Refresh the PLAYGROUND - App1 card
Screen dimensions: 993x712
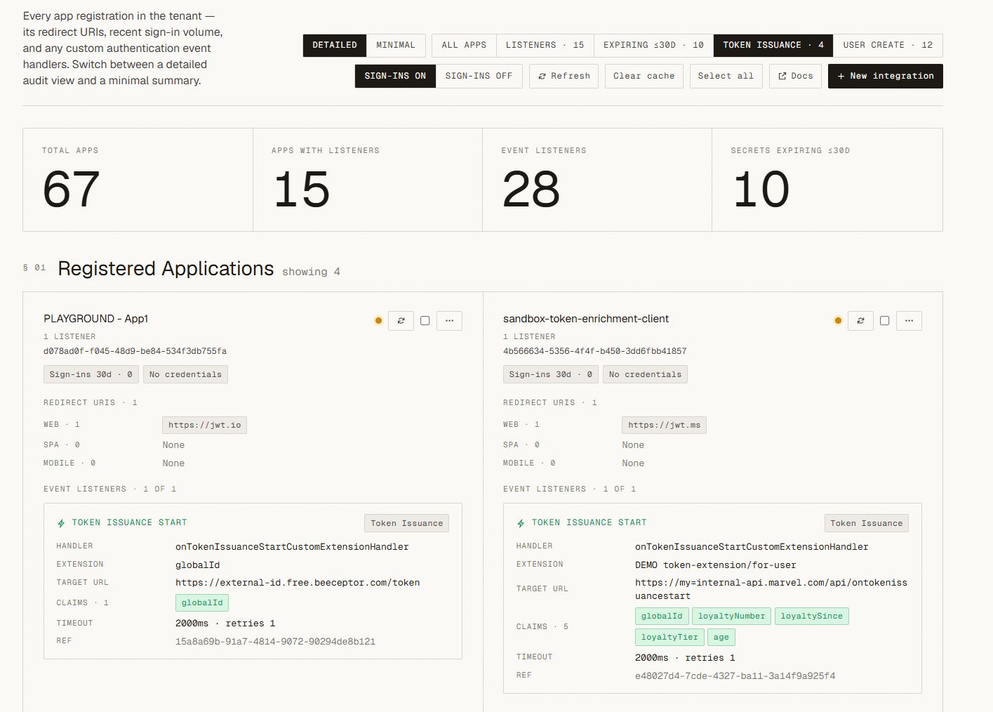[401, 321]
